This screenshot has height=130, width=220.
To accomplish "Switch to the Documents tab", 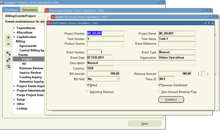I will [30, 10].
